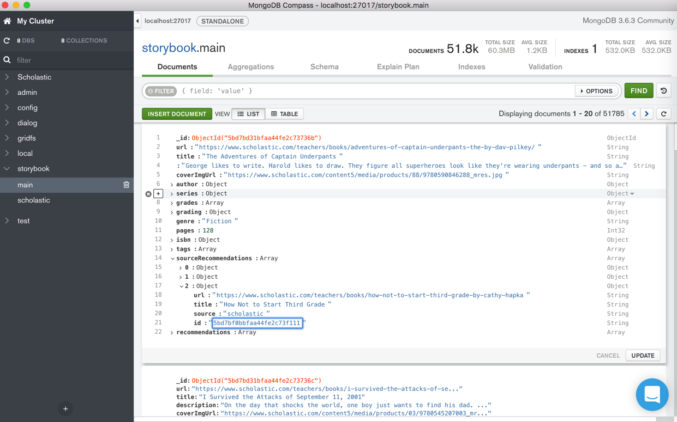Click the FILTER label button
The height and width of the screenshot is (422, 677).
pyautogui.click(x=161, y=91)
